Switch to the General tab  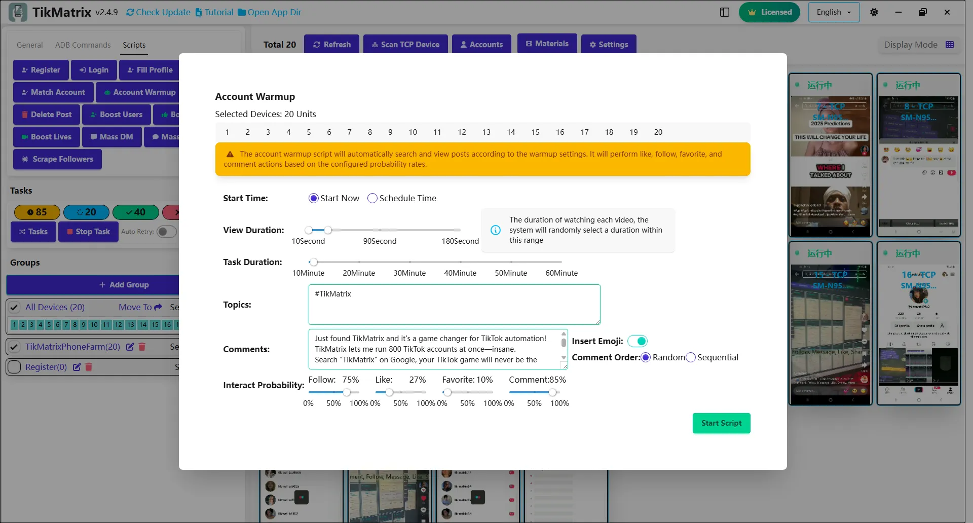click(29, 45)
